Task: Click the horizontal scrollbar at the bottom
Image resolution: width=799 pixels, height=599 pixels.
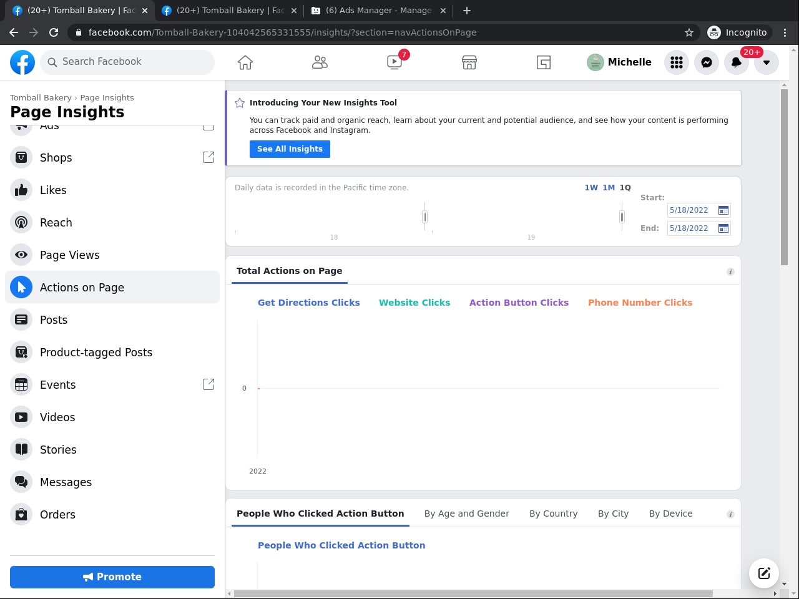Action: (x=473, y=593)
